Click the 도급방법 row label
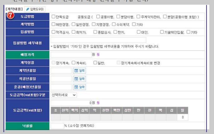The width and height of the screenshot is (214, 134). 27,17
